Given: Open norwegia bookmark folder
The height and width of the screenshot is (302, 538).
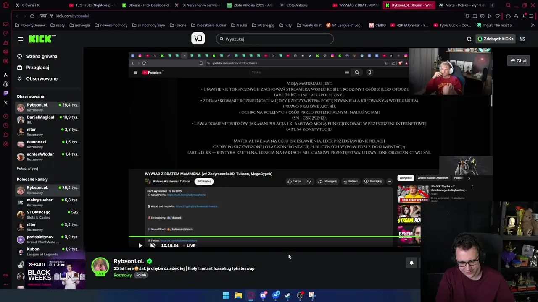Looking at the screenshot, I should click(79, 25).
